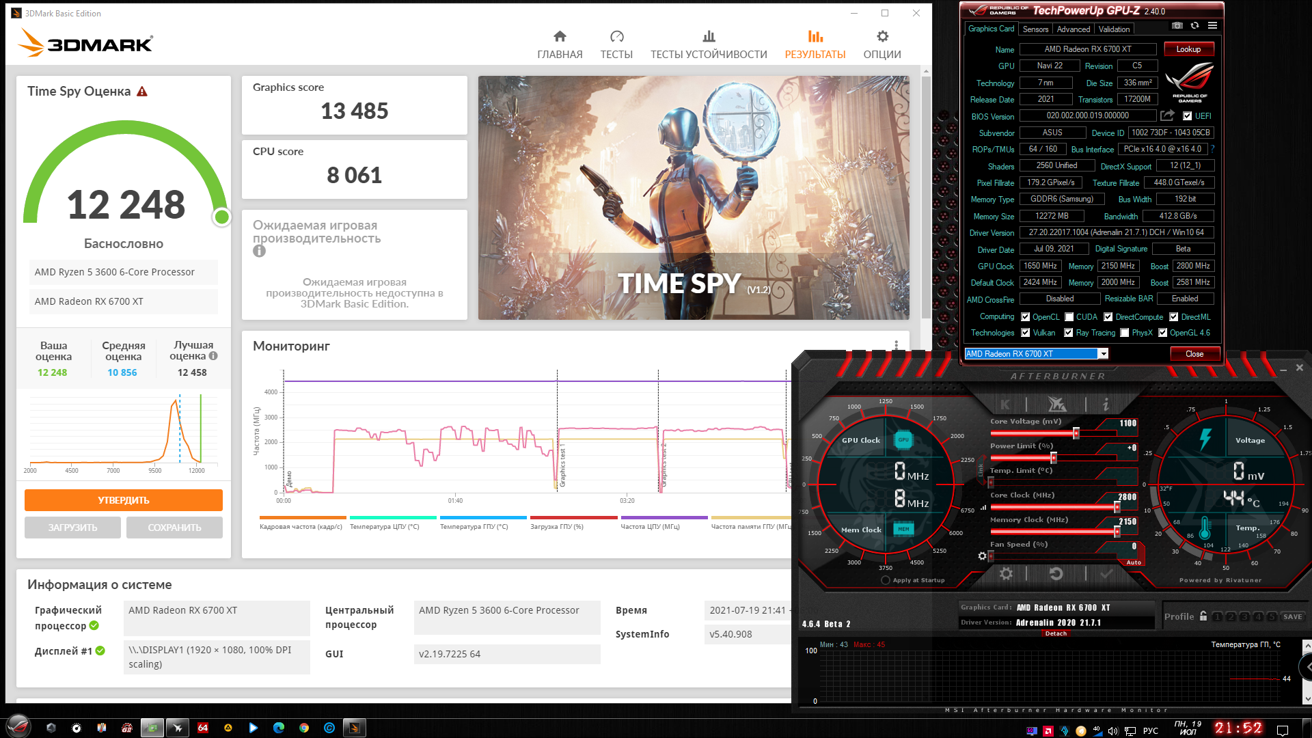Click the orange УТВЕРДИТЬ button
Viewport: 1312px width, 738px height.
click(124, 500)
